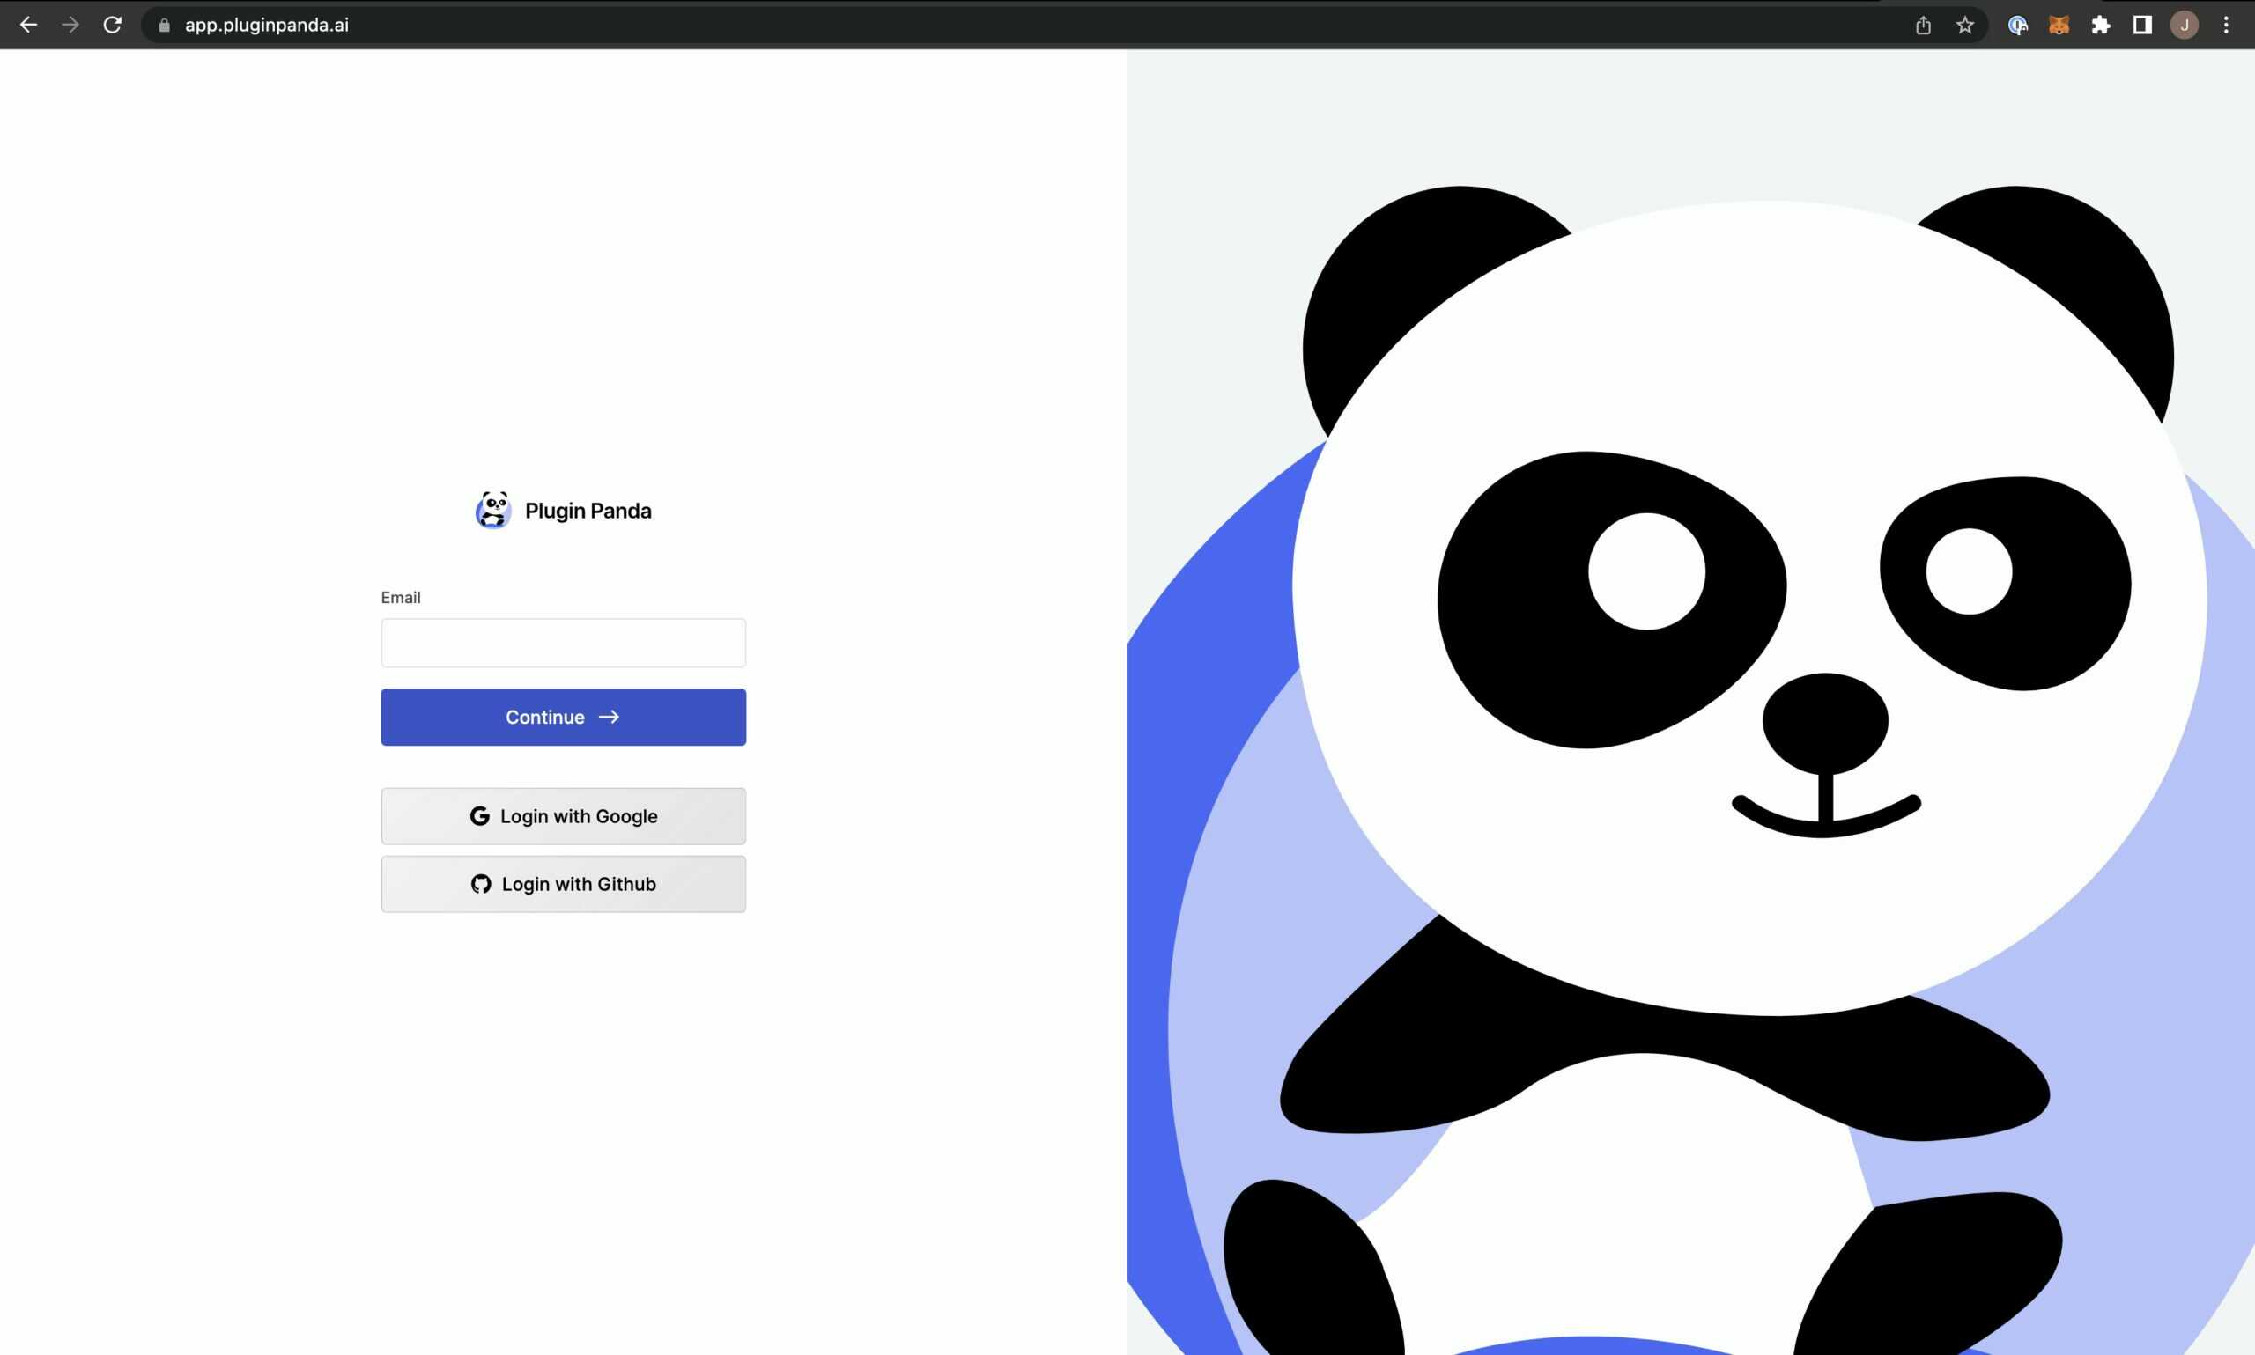Click the lock icon in the address bar
Image resolution: width=2255 pixels, height=1355 pixels.
(165, 26)
